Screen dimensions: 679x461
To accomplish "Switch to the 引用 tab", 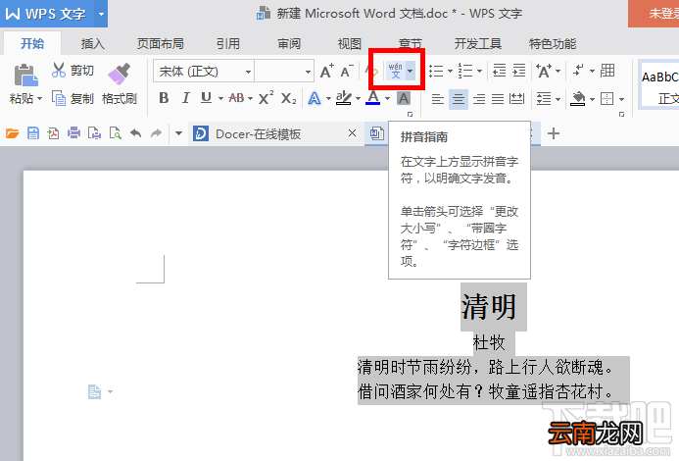I will (228, 43).
